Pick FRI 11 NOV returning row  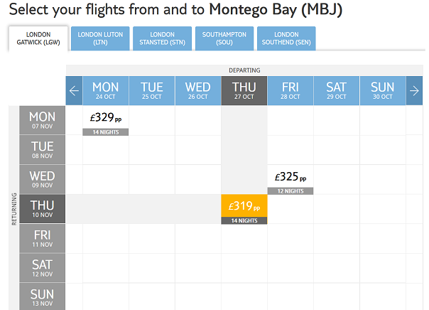tap(42, 238)
